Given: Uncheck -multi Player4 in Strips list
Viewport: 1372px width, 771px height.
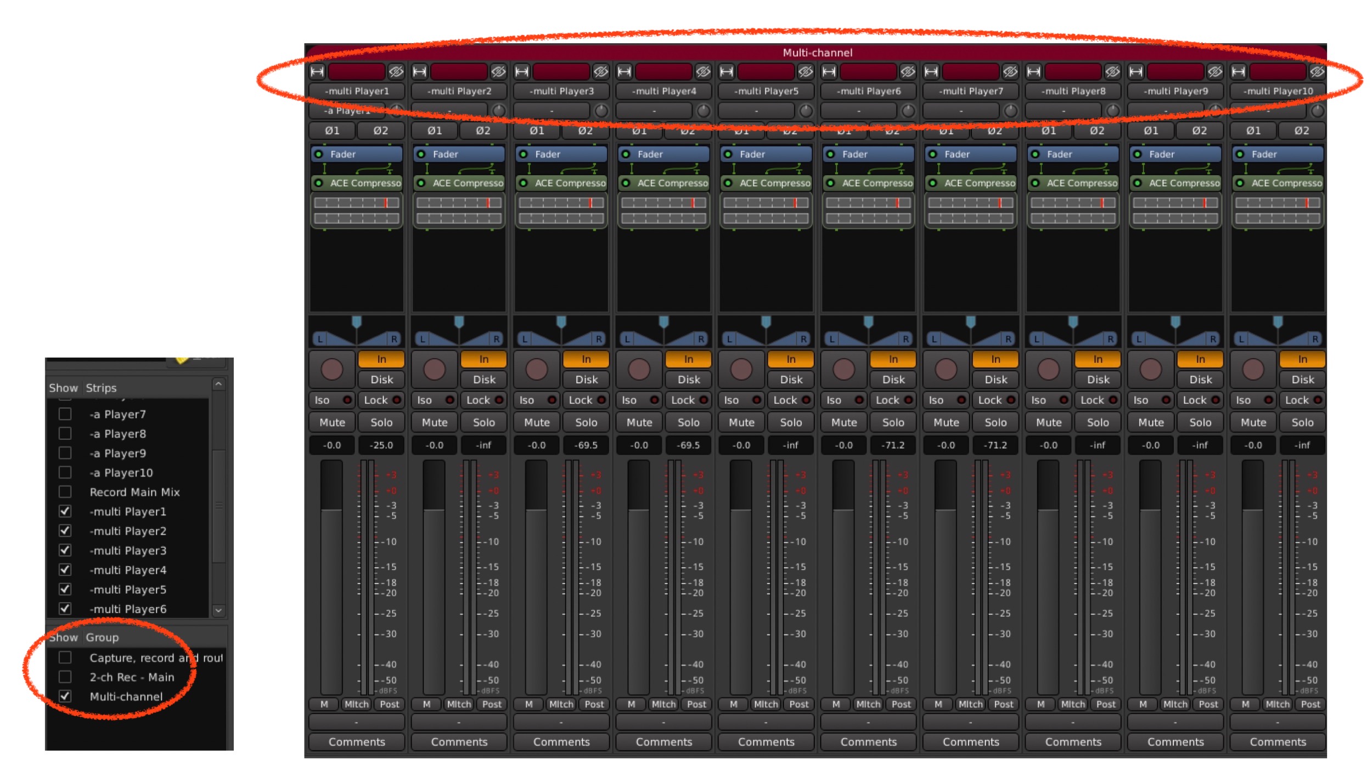Looking at the screenshot, I should pos(65,570).
